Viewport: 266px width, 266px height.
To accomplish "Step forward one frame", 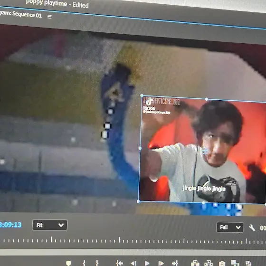I will [161, 263].
